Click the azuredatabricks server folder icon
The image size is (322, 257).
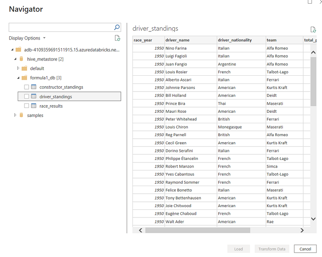[19, 50]
